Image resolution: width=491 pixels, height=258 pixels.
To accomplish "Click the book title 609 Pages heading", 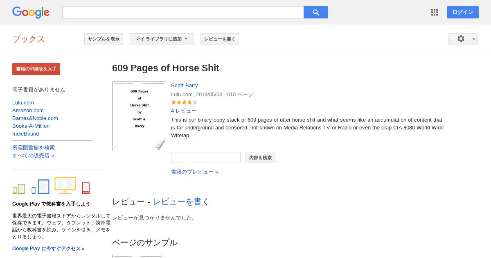I will (x=166, y=68).
